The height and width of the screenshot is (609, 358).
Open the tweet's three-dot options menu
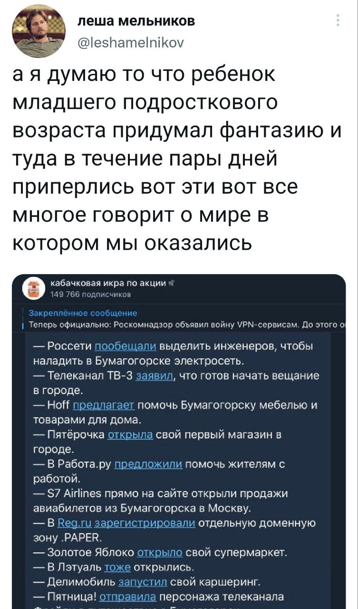pos(338,21)
